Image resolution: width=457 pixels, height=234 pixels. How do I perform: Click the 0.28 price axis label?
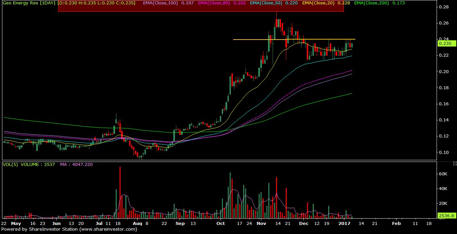(x=444, y=7)
